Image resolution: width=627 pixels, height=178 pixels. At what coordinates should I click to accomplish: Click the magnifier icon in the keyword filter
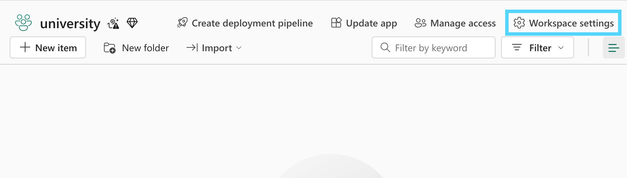(x=385, y=47)
